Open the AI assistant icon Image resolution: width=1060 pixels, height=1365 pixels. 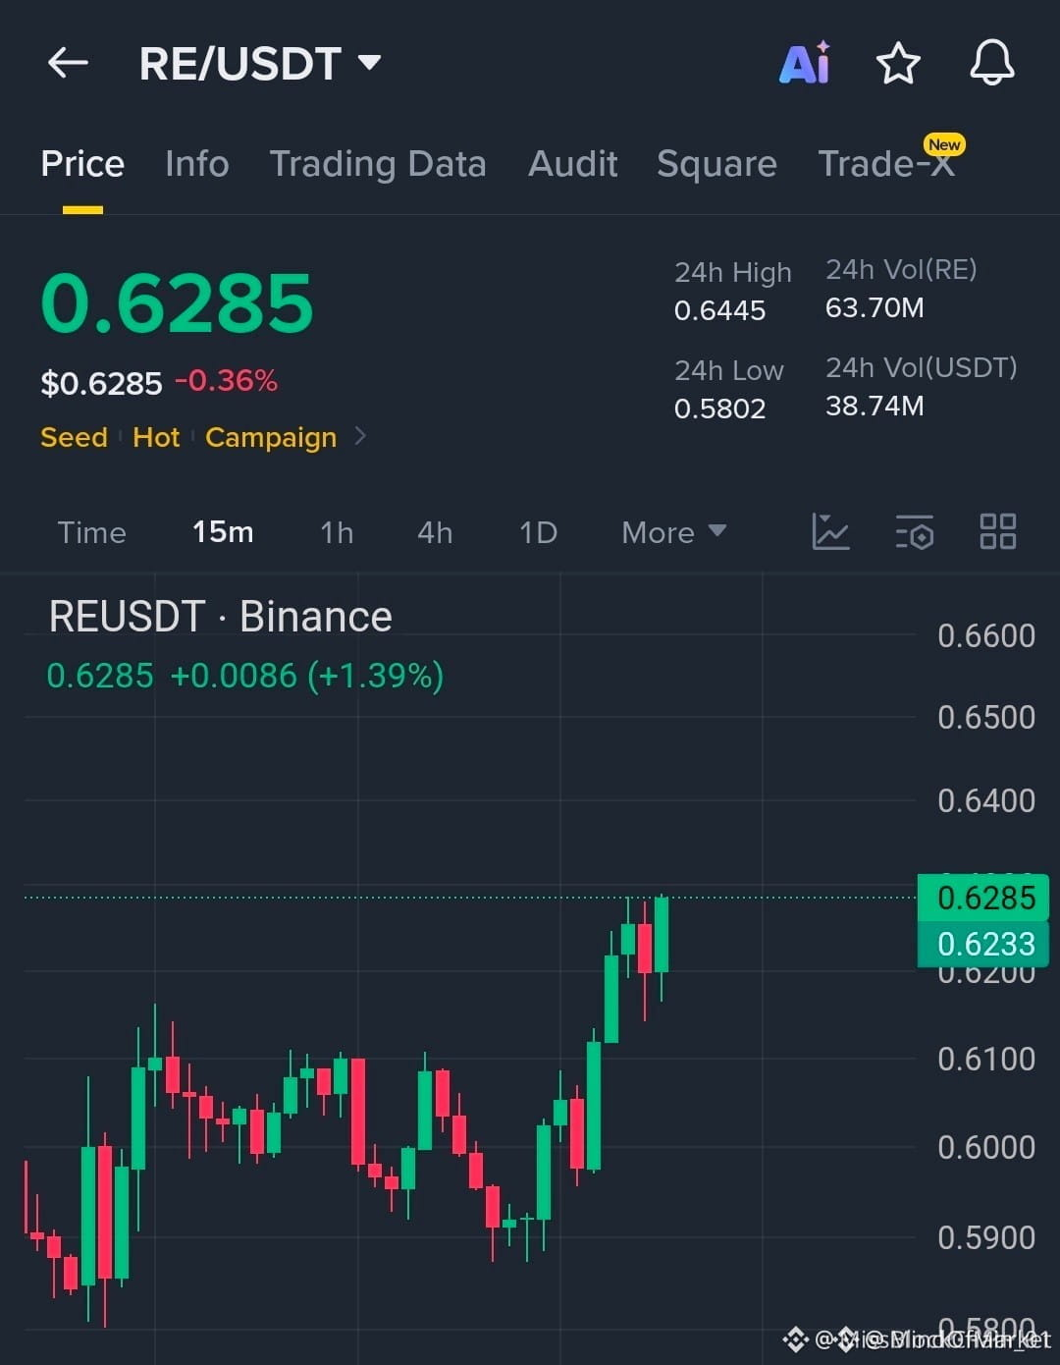coord(805,63)
